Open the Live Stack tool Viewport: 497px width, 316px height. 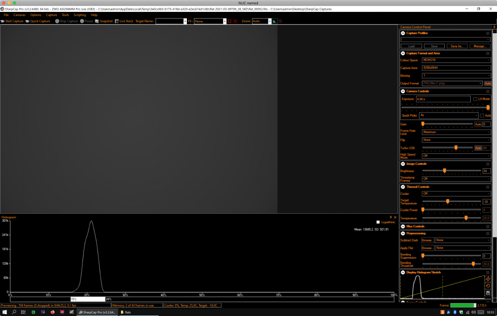[x=124, y=21]
